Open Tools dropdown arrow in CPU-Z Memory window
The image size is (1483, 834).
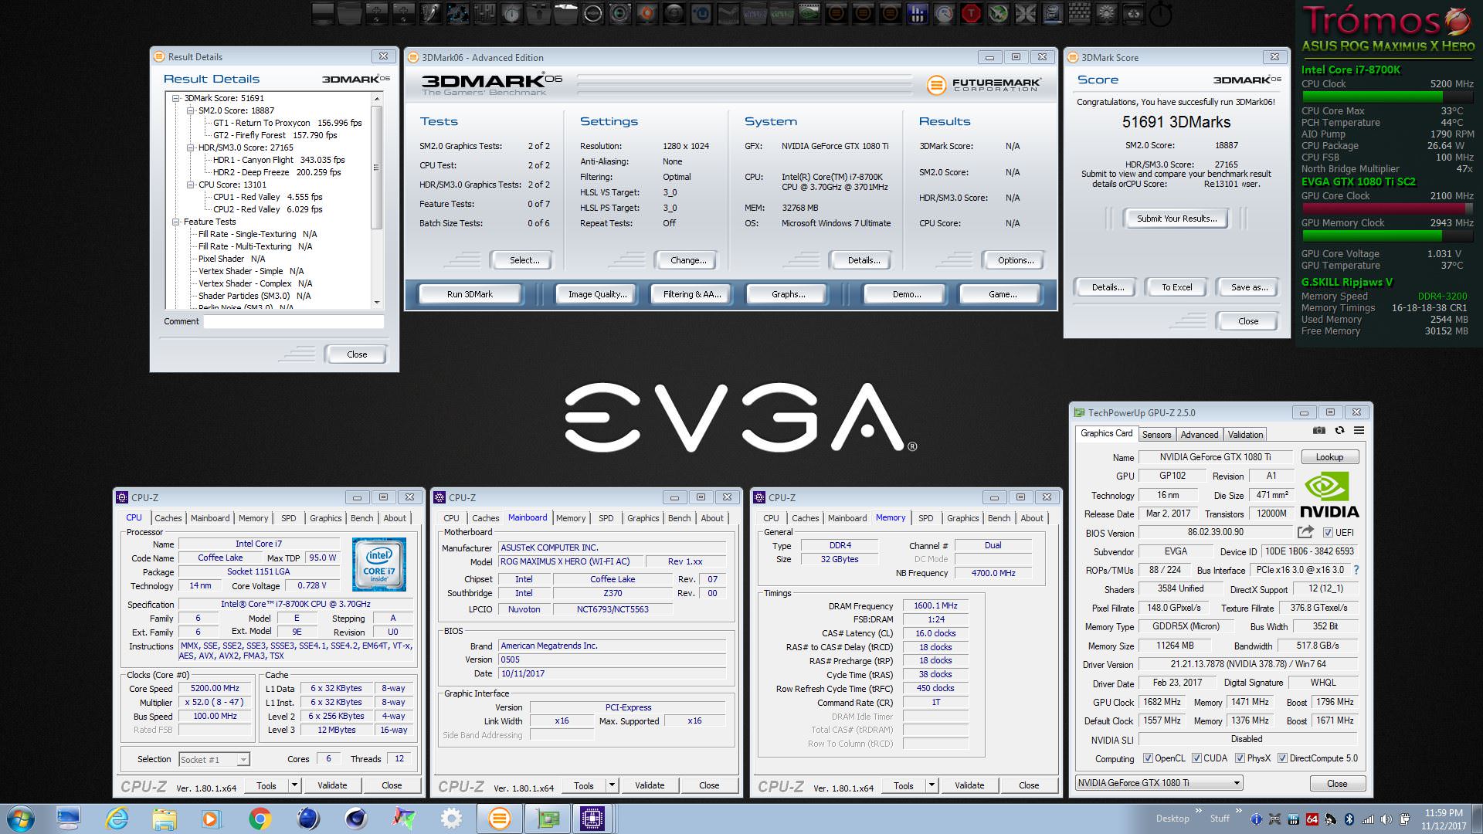pos(931,785)
